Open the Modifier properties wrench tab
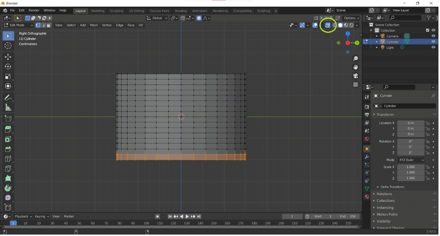Image resolution: width=440 pixels, height=236 pixels. [x=367, y=157]
